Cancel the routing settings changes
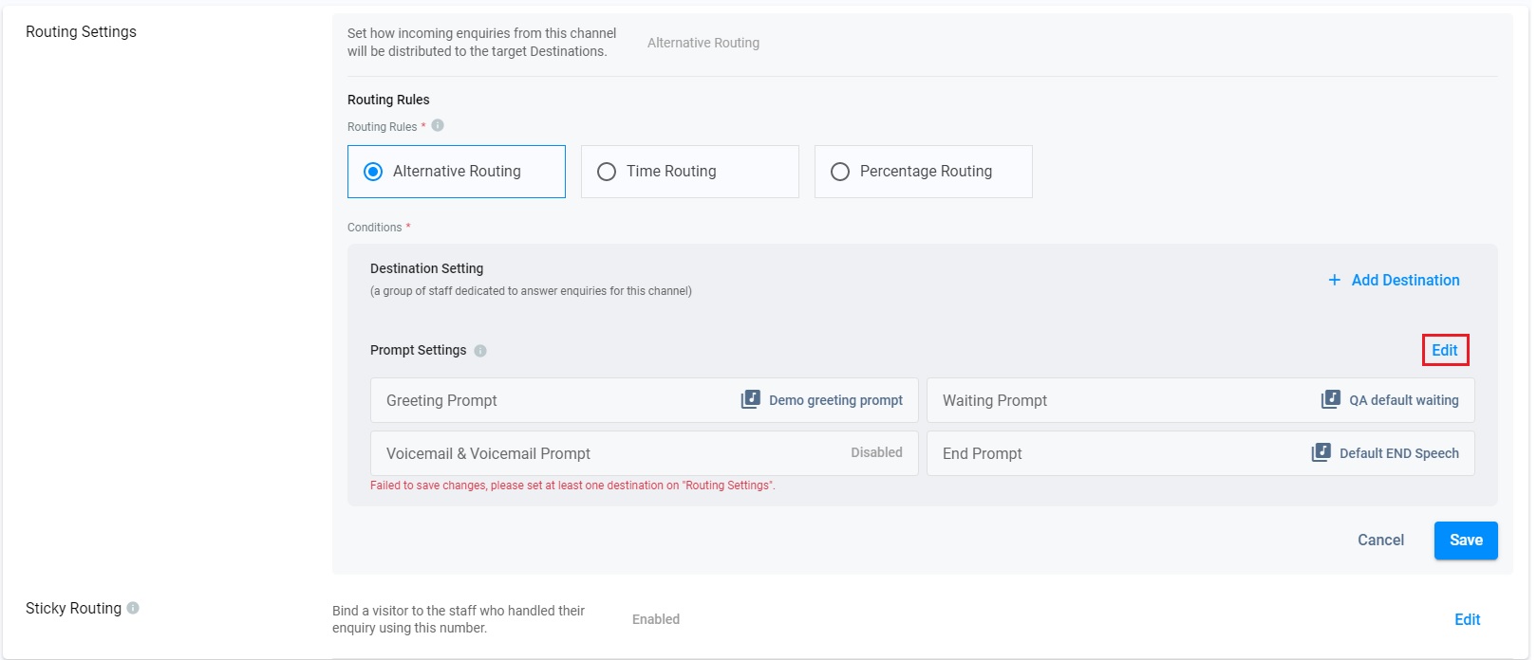 (x=1380, y=541)
